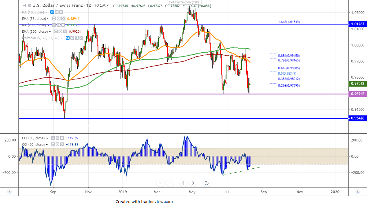Image resolution: width=367 pixels, height=203 pixels.
Task: Hide the first CCI (50, close) indicator
Action: click(53, 138)
